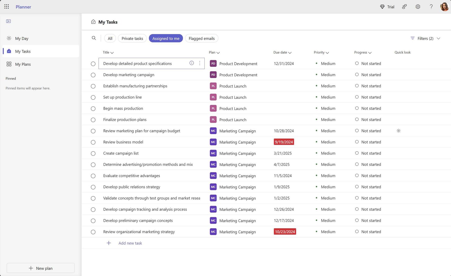Screen dimensions: 451x276
Task: Add 'Review marketing plan' to My Day via sun icon
Action: point(398,131)
